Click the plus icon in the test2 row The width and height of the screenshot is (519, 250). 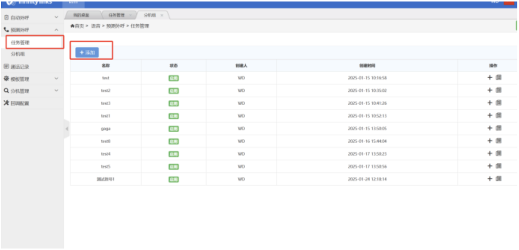click(x=490, y=90)
